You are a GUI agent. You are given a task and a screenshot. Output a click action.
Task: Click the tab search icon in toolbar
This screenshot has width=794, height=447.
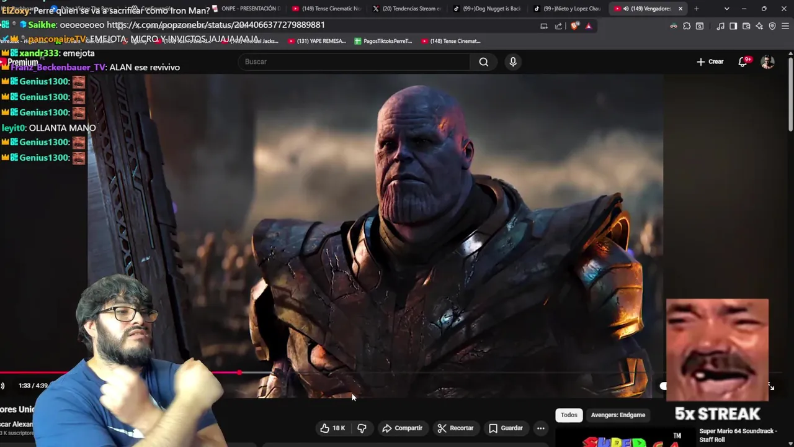(x=700, y=26)
